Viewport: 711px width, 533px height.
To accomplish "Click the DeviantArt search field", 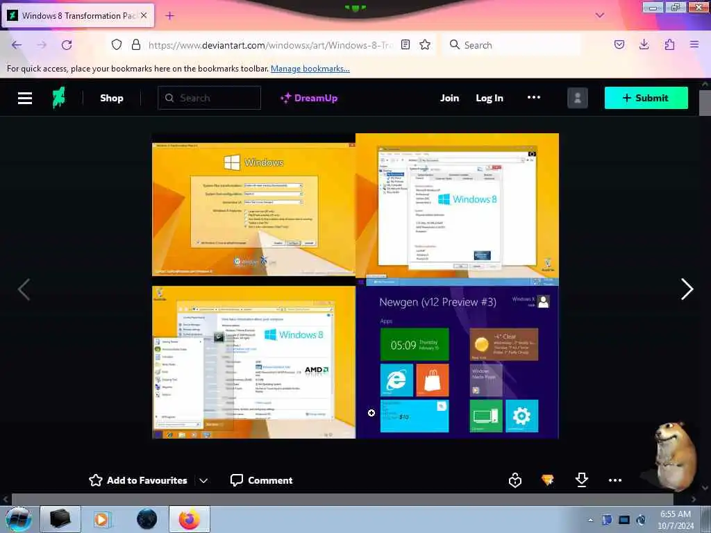I will click(210, 98).
